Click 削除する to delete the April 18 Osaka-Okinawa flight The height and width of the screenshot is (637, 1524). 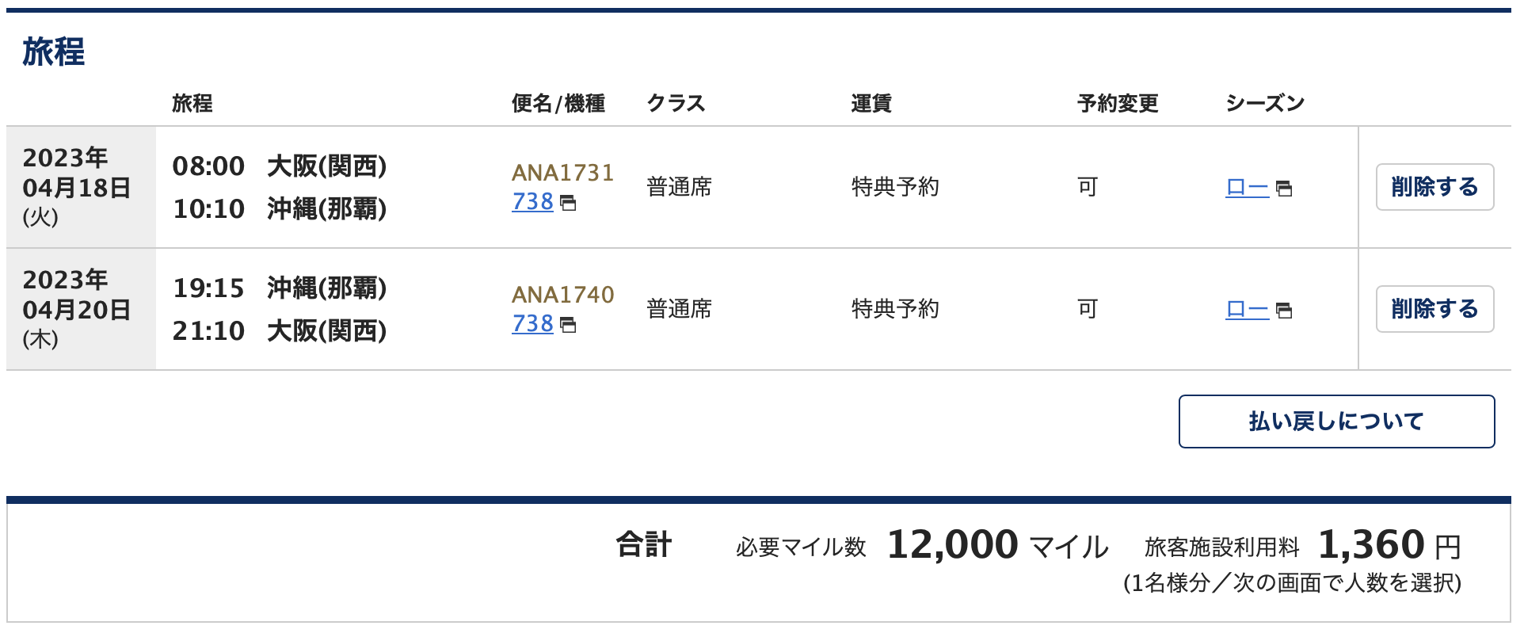(1434, 187)
